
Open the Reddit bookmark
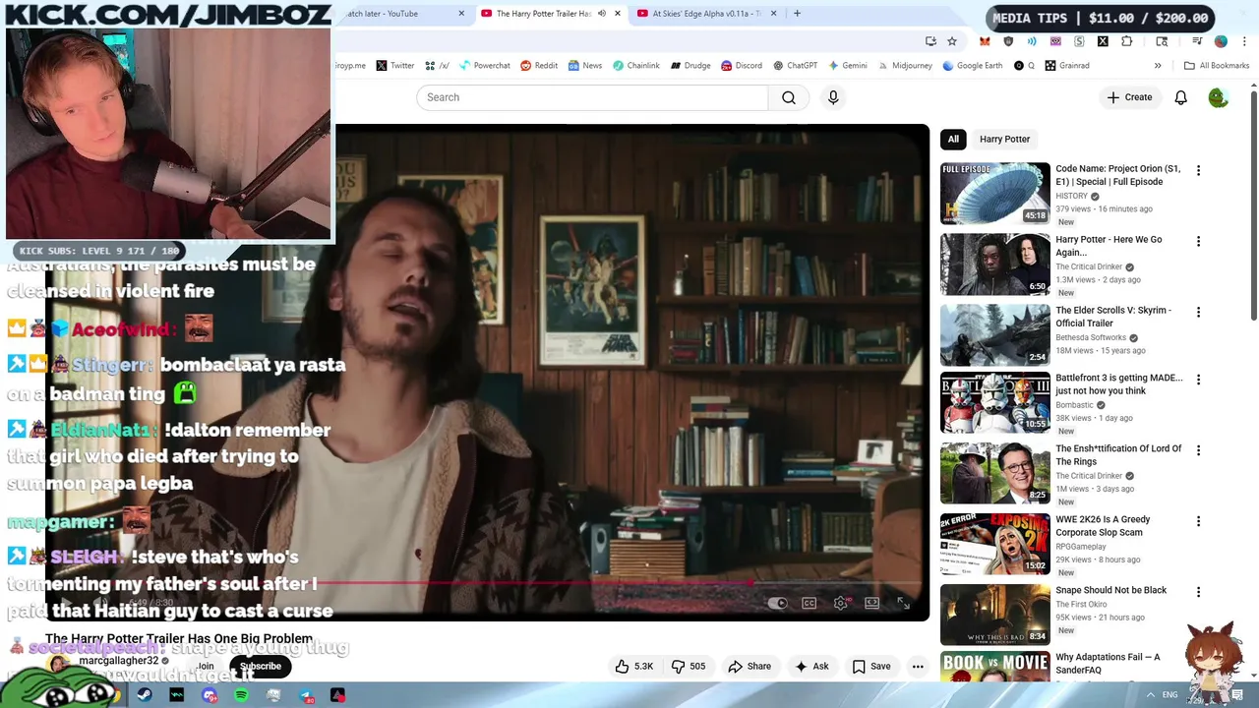point(539,66)
